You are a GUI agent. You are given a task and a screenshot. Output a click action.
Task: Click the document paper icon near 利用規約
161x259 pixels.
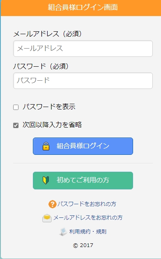[x=63, y=231]
